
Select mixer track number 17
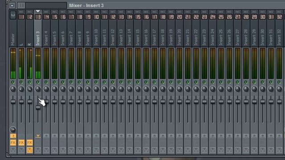click(155, 17)
